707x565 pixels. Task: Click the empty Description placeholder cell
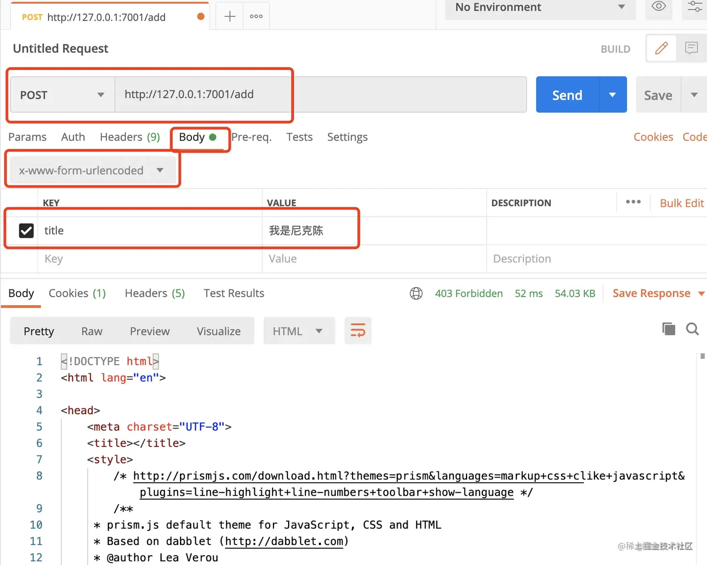tap(597, 259)
